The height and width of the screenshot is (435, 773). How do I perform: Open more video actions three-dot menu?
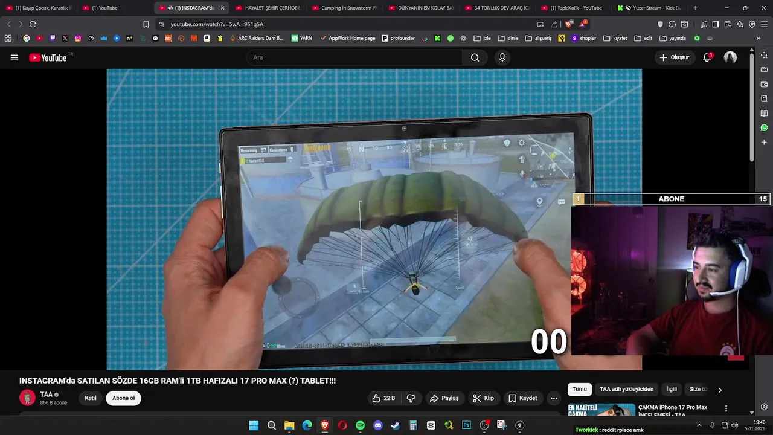(554, 398)
